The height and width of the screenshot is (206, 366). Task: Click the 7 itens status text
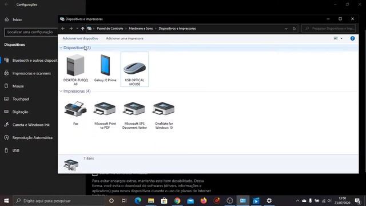point(89,159)
